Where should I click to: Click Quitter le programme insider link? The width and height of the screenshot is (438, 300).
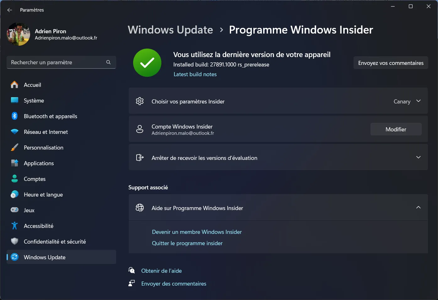(x=187, y=243)
